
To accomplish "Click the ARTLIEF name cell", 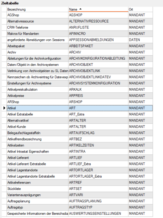I will coord(98,158).
